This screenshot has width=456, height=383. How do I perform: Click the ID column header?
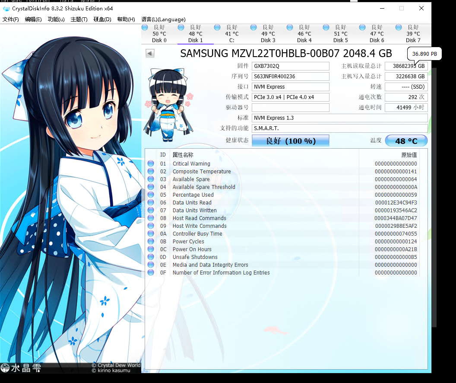coord(163,155)
